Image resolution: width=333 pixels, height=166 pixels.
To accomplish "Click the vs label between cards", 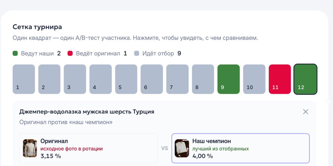I will [x=165, y=148].
